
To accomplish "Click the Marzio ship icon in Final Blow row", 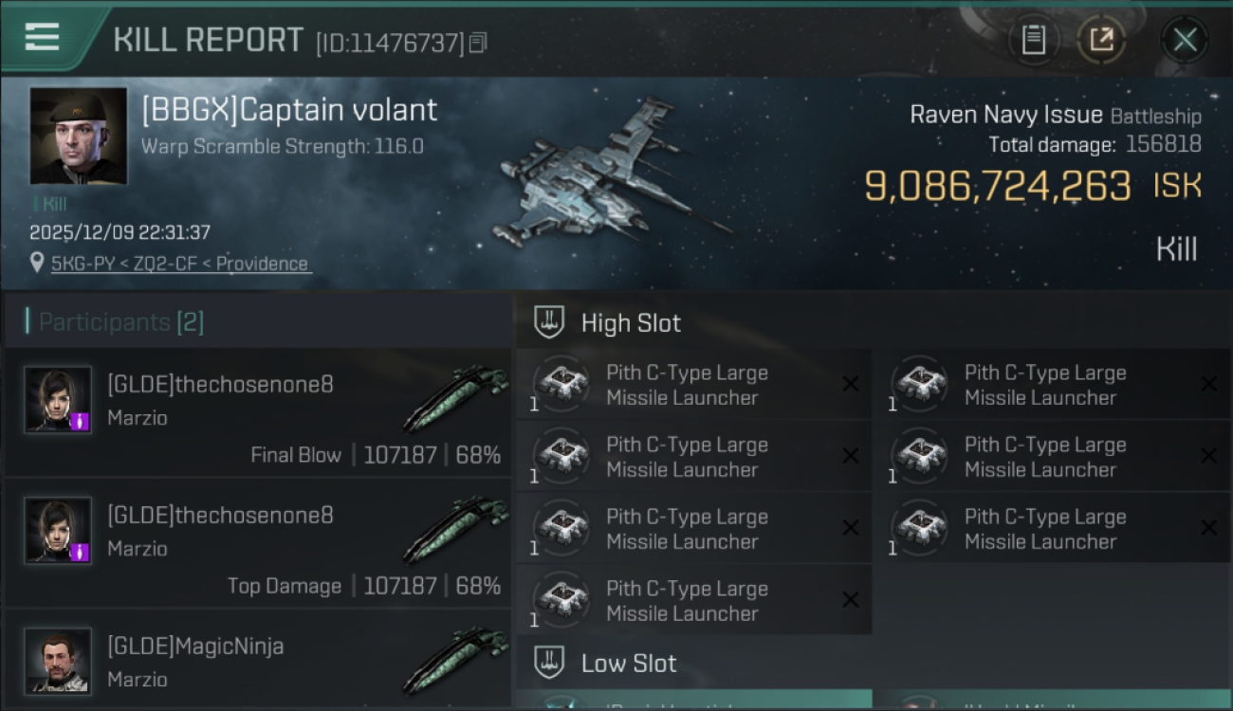I will pos(455,398).
